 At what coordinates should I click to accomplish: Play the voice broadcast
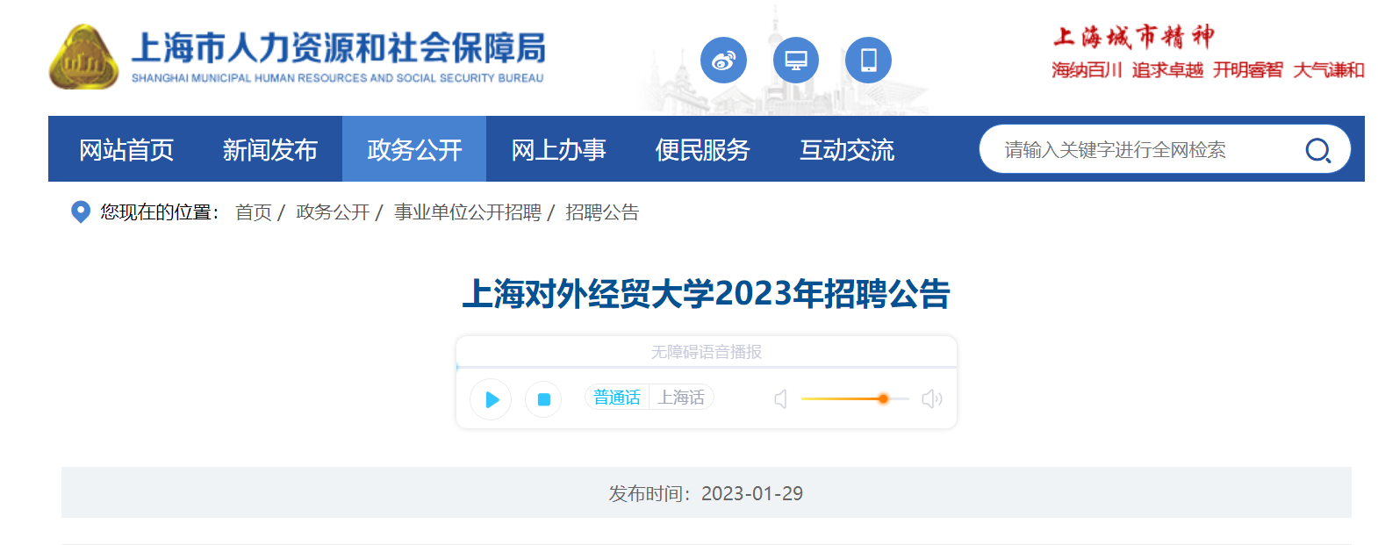tap(491, 399)
